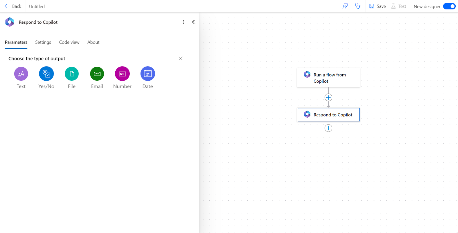Screen dimensions: 458x233
Task: Switch to the Parameters tab
Action: 16,42
